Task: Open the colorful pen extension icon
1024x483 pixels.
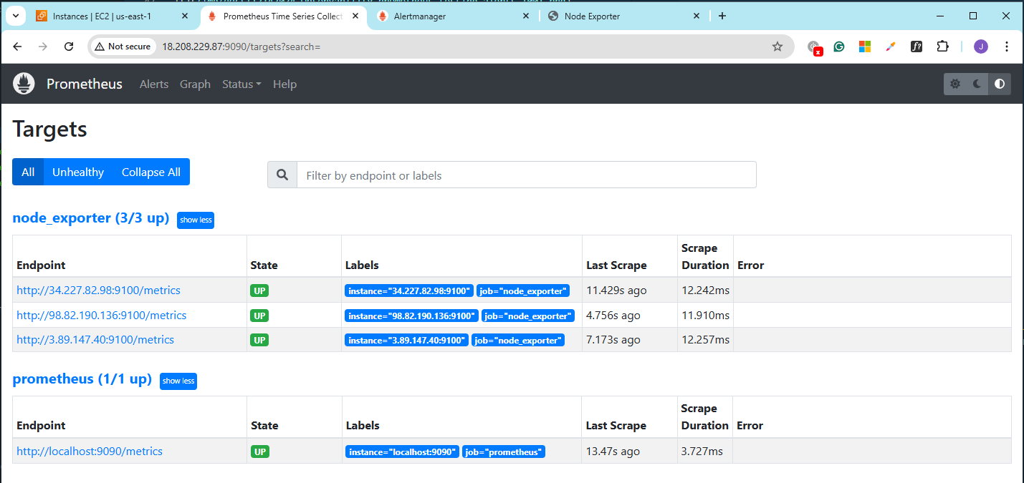Action: [891, 47]
